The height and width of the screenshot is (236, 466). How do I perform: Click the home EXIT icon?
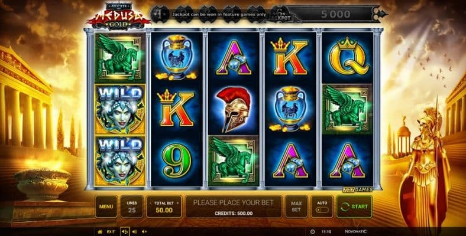100,232
